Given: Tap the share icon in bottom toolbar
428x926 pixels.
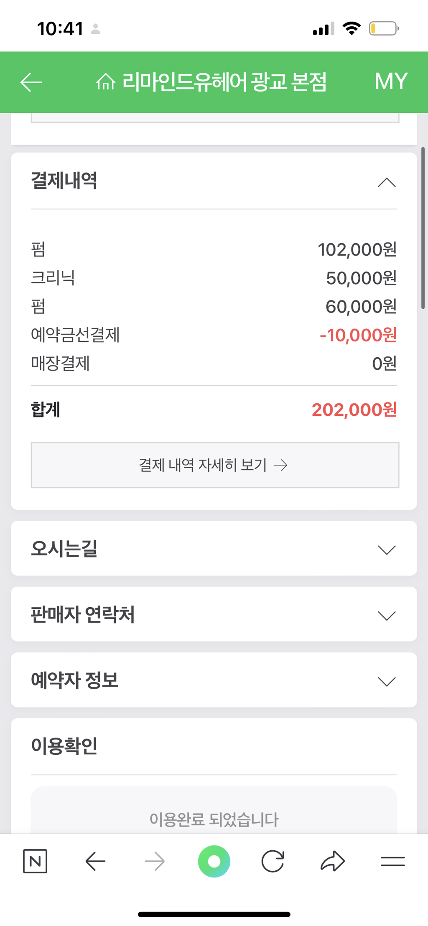Looking at the screenshot, I should [333, 861].
